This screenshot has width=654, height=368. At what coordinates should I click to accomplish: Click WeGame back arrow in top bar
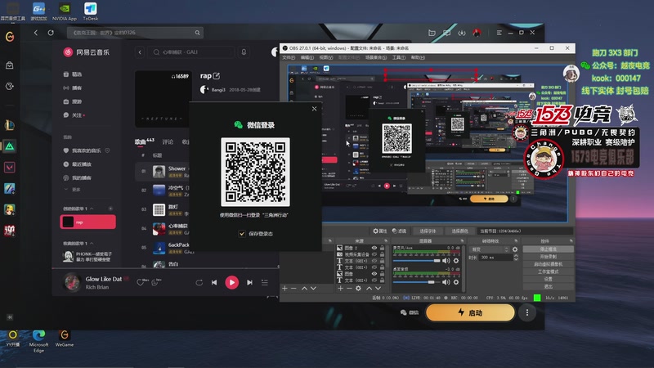coord(36,33)
